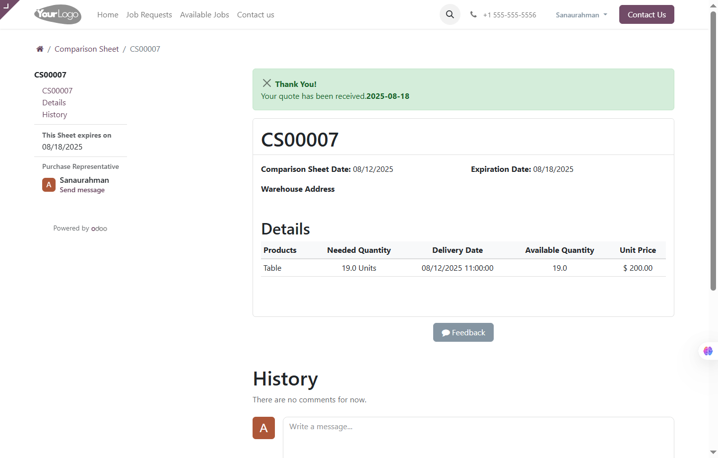Jump to CS00007 sidebar link
This screenshot has height=458, width=718.
[58, 90]
